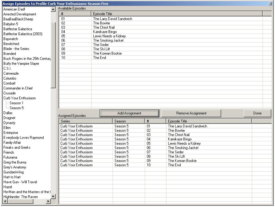Select assigned episode Kamikaze Bingo

[x=165, y=139]
